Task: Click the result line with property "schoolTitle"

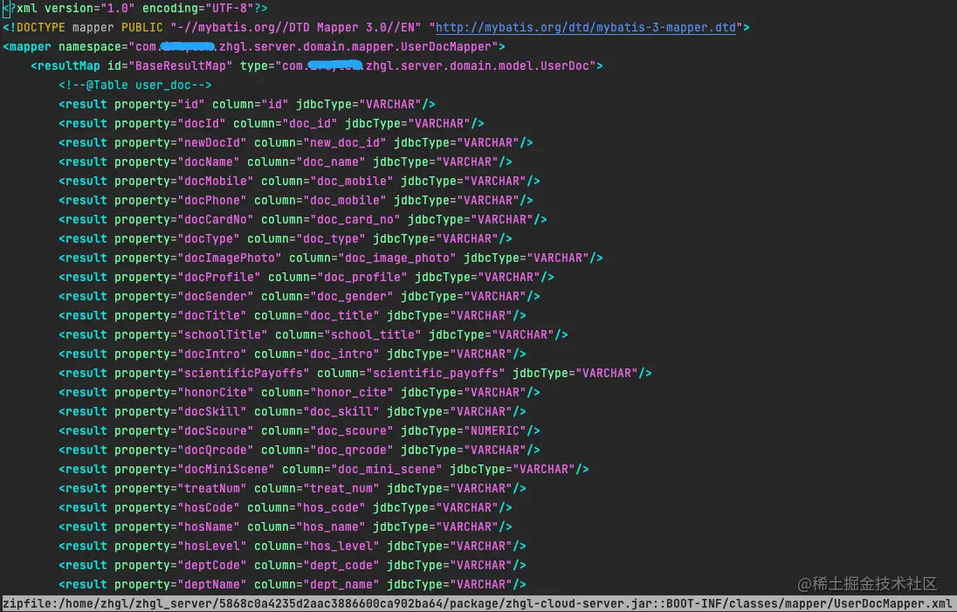Action: point(313,335)
